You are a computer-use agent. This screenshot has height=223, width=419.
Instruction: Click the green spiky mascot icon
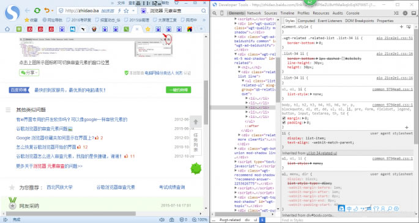point(196,169)
